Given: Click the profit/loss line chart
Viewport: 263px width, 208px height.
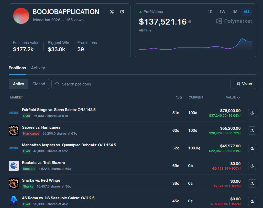Looking at the screenshot, I should click(x=195, y=45).
